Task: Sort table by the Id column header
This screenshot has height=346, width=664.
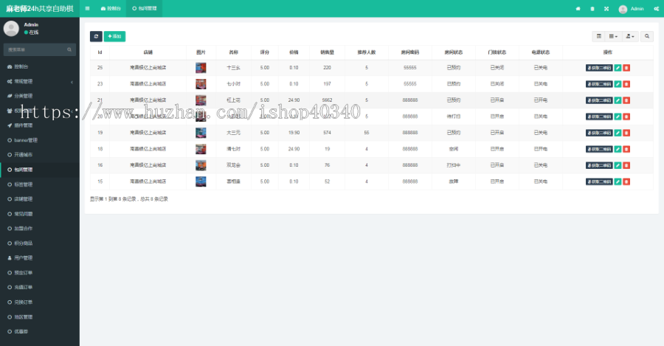Action: [x=100, y=52]
